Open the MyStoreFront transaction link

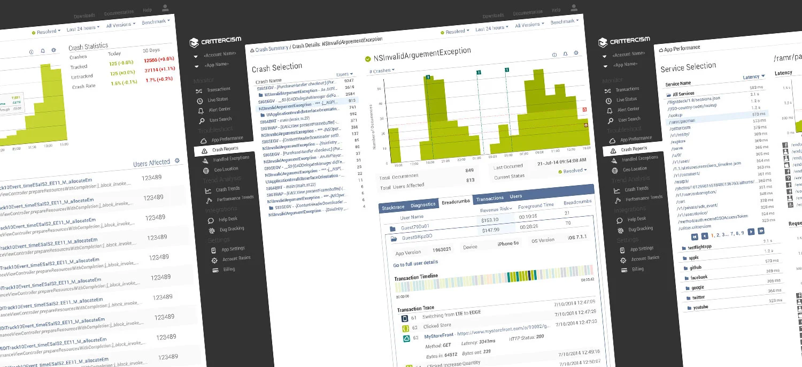pyautogui.click(x=439, y=336)
